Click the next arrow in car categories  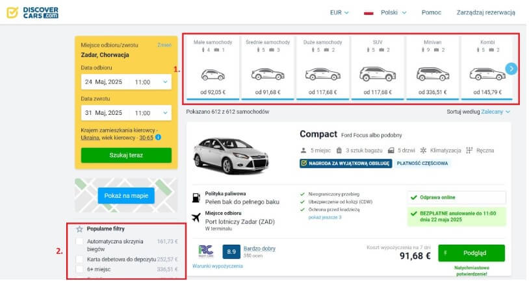click(511, 68)
